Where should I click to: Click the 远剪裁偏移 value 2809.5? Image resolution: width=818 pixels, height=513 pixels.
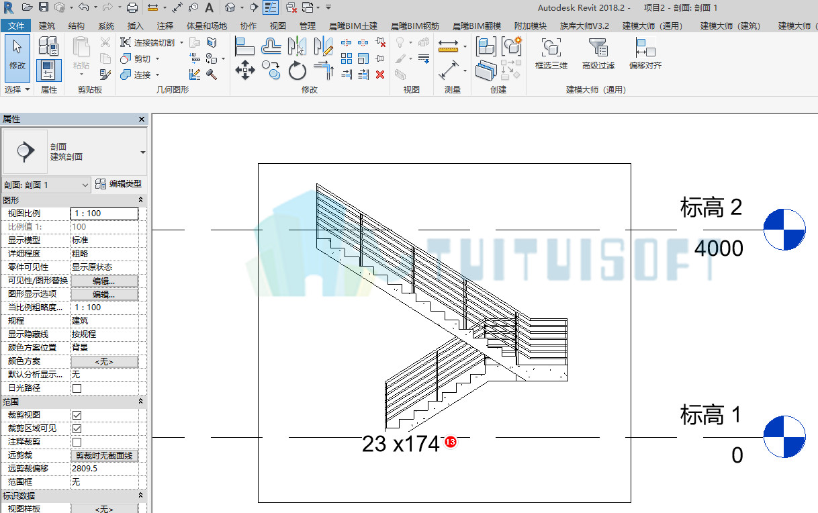[104, 469]
